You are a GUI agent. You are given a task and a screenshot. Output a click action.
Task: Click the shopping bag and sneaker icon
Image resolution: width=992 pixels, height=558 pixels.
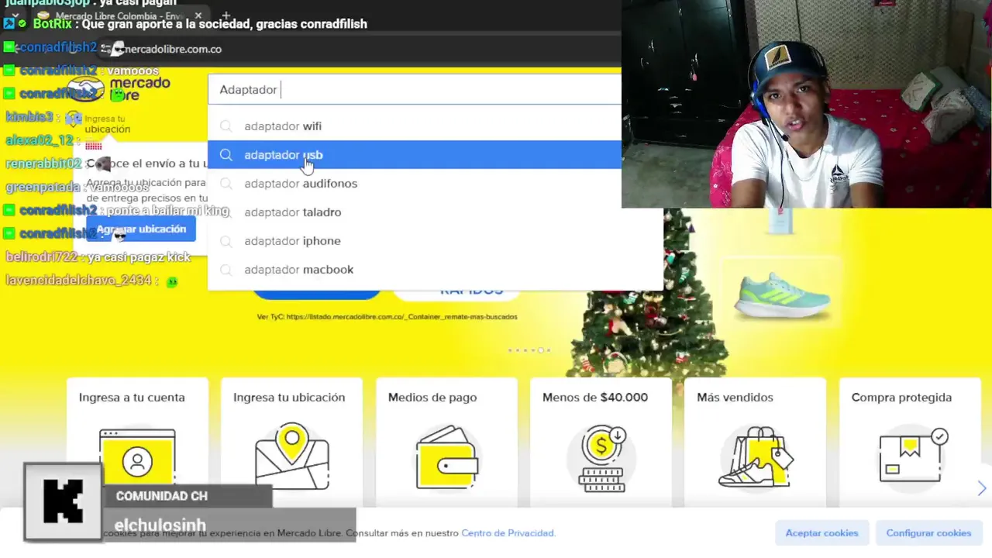pyautogui.click(x=756, y=457)
